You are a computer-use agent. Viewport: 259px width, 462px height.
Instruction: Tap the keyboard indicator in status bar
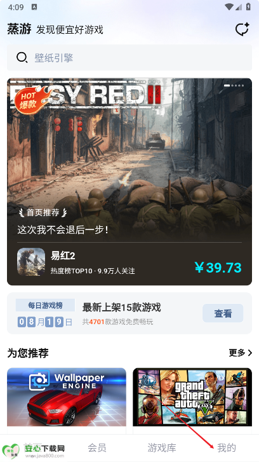pyautogui.click(x=34, y=8)
